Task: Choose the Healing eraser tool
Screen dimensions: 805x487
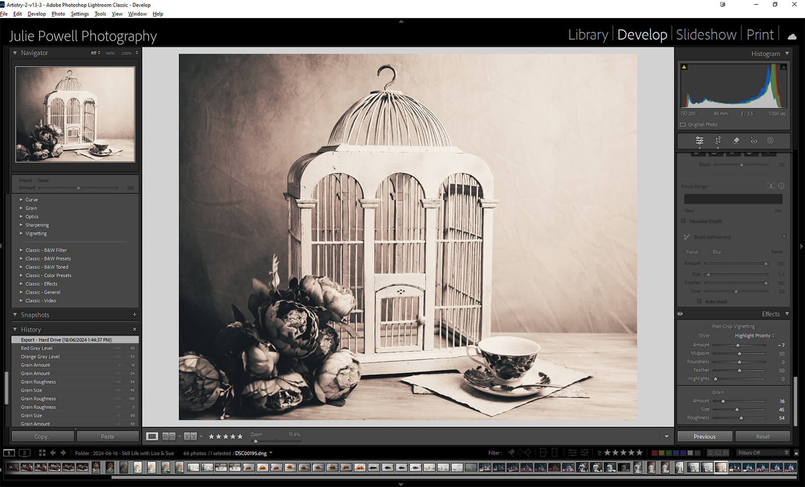Action: pos(736,141)
